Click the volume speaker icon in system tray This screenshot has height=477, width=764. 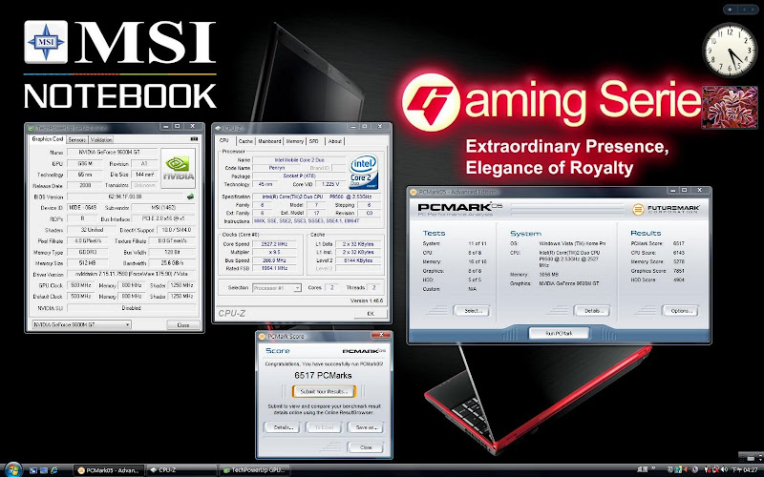725,469
